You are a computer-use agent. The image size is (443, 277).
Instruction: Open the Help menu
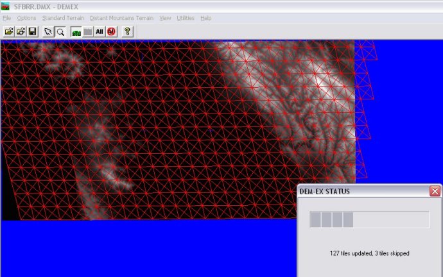(205, 18)
